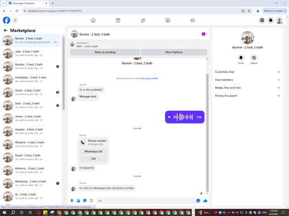Click WhatsApp call button

[93, 151]
